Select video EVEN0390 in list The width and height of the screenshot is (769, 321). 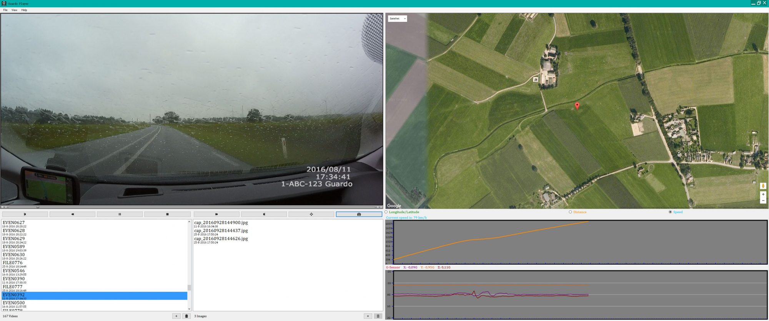[x=94, y=280]
